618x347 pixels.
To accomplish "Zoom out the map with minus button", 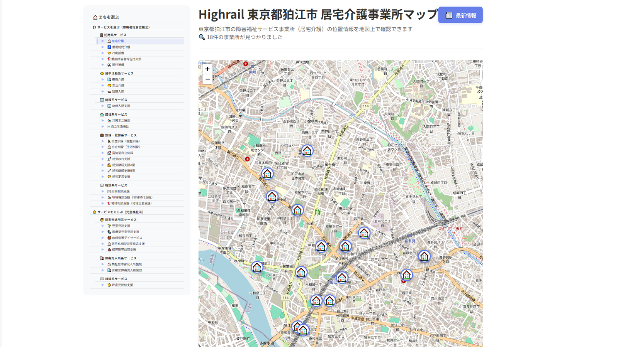I will pyautogui.click(x=207, y=79).
